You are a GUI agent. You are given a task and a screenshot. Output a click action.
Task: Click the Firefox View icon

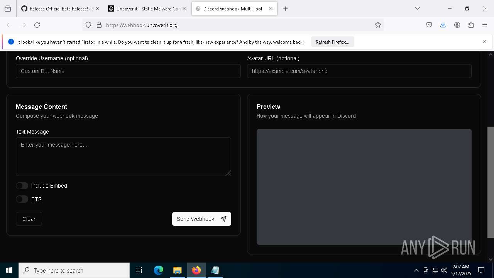[8, 8]
